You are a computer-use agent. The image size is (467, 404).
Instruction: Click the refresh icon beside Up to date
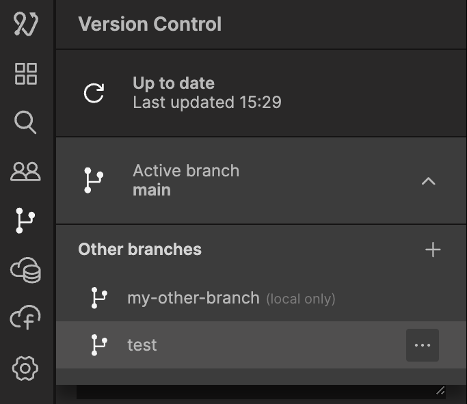pyautogui.click(x=94, y=93)
